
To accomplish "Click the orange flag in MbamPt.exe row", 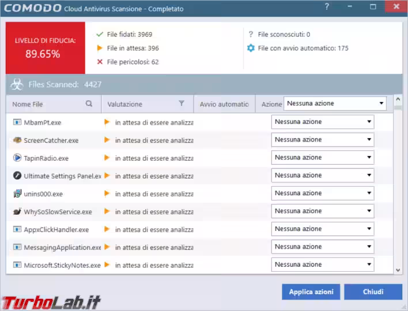I will pos(107,122).
